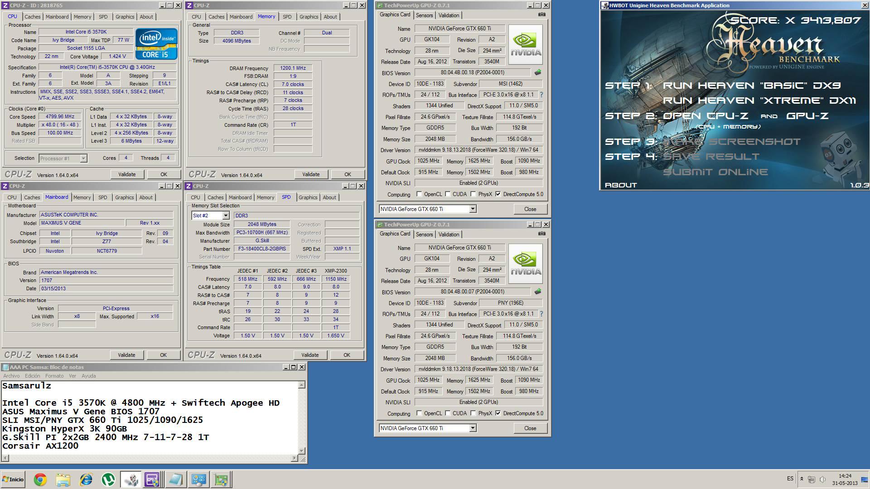Toggle DirectCompute 5.0 checkbox in top GPU-Z
This screenshot has width=870, height=489.
(498, 194)
